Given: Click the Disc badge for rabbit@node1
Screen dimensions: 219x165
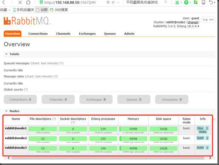Looking at the screenshot, I should (x=200, y=128).
